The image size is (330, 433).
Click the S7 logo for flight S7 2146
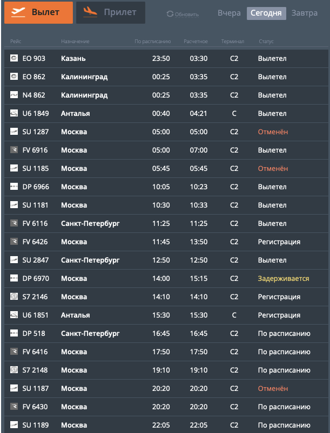pos(14,297)
